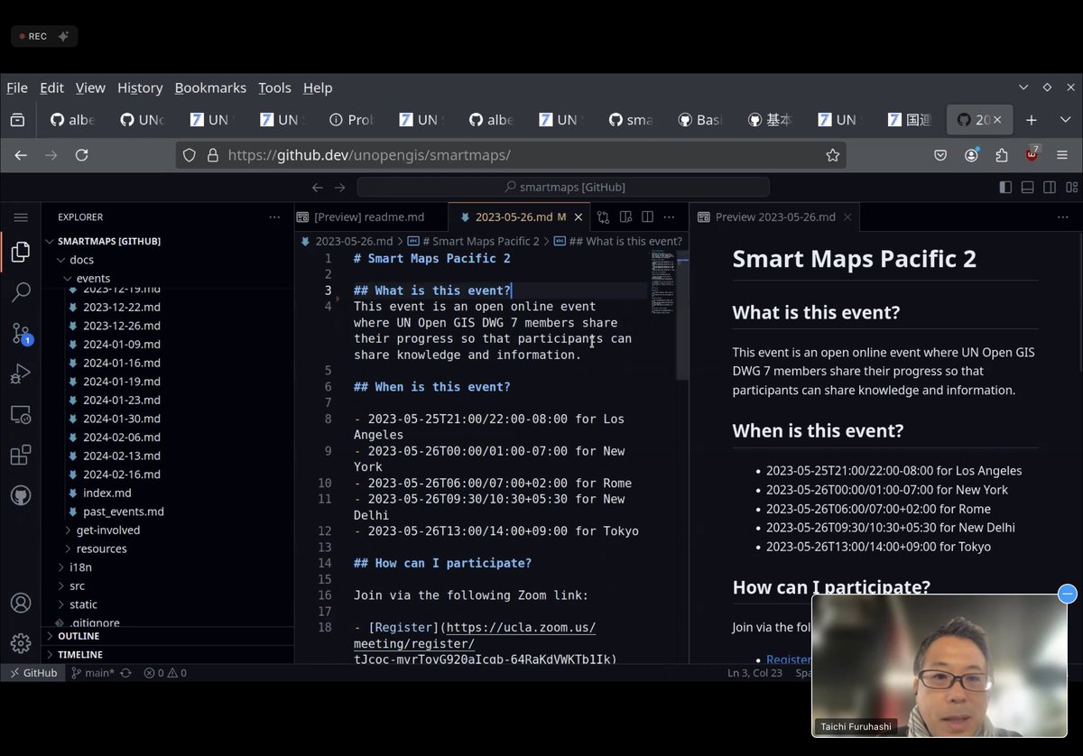Open Source Control view with badge 1

22,334
